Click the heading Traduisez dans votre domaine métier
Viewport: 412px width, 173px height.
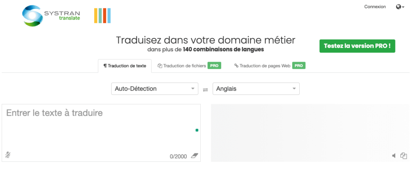point(206,40)
